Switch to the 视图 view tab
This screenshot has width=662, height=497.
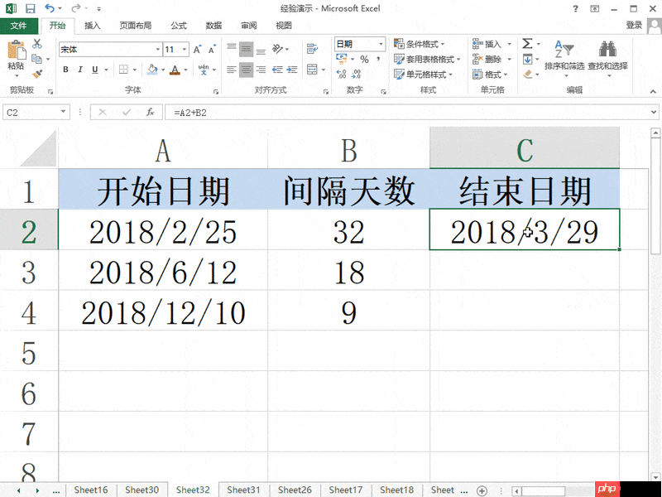pyautogui.click(x=284, y=26)
